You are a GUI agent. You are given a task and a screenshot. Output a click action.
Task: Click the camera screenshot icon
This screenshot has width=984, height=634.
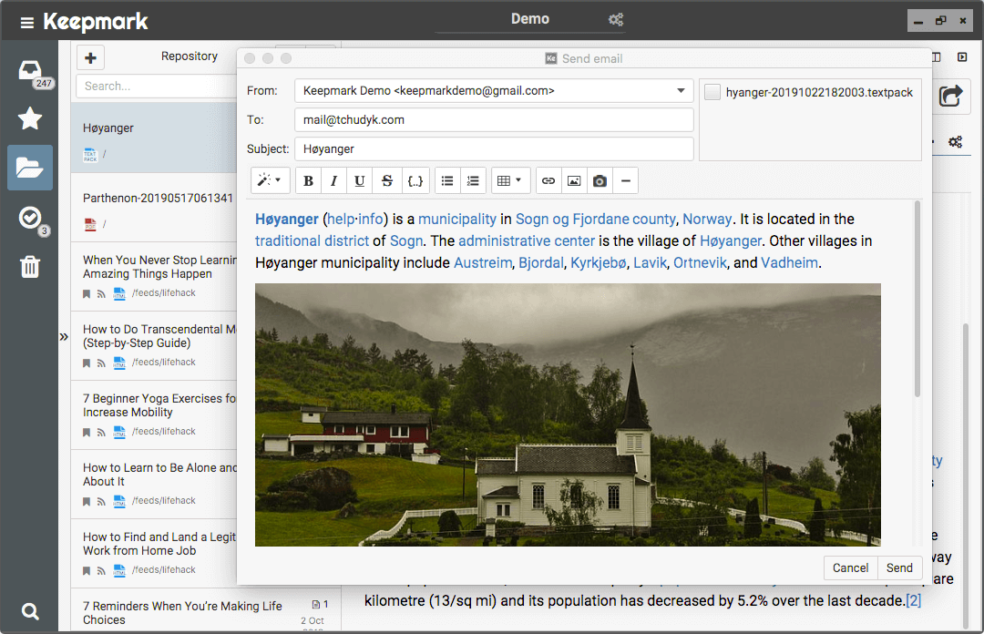[x=600, y=181]
